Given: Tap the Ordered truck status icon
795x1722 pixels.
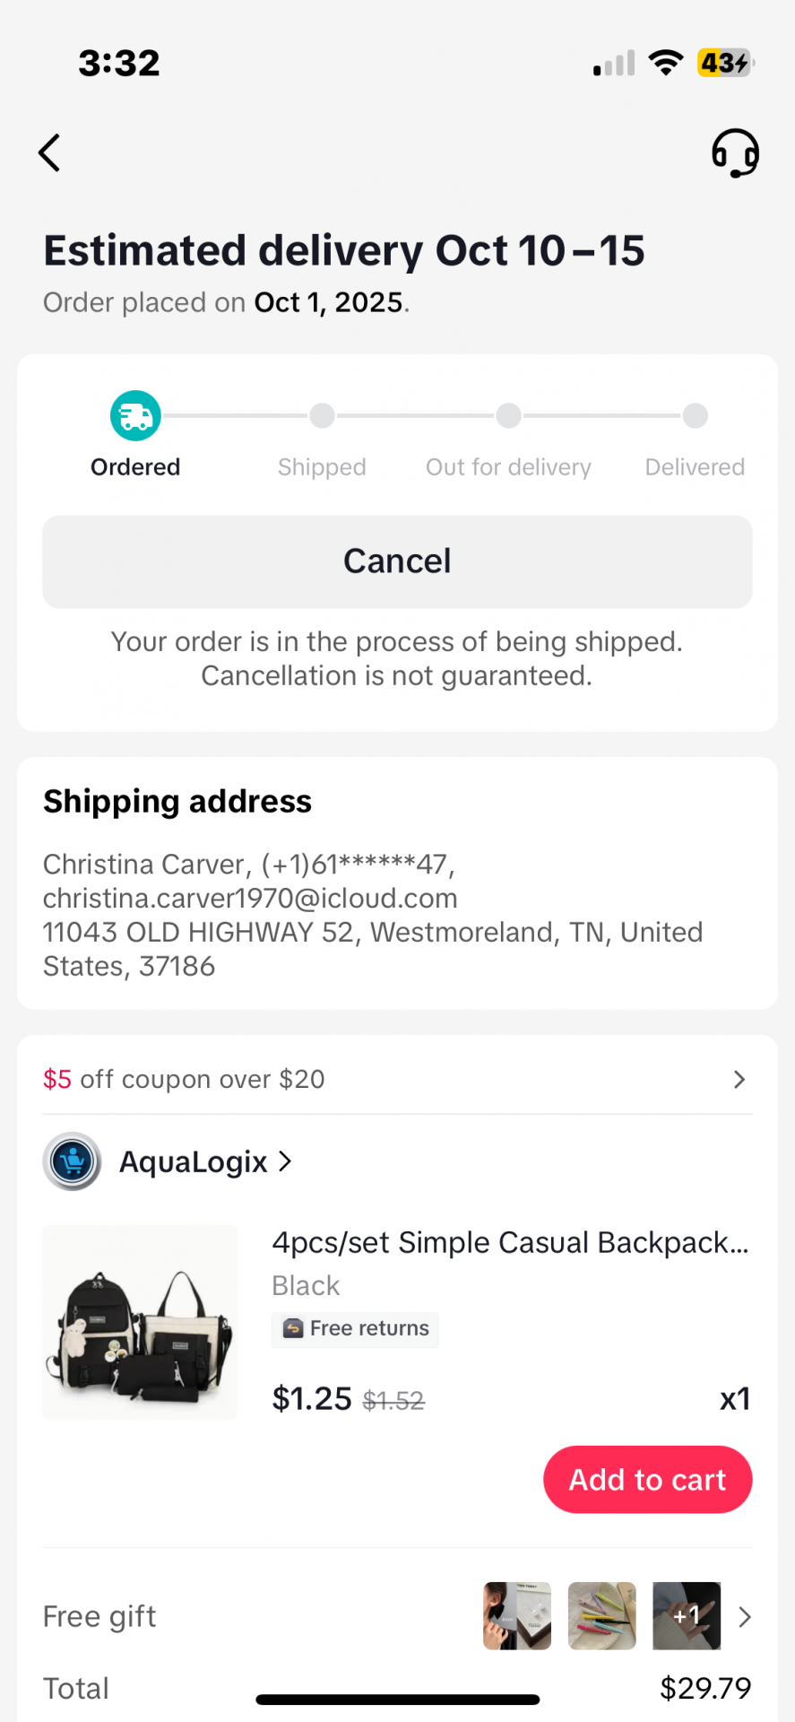Looking at the screenshot, I should (135, 416).
